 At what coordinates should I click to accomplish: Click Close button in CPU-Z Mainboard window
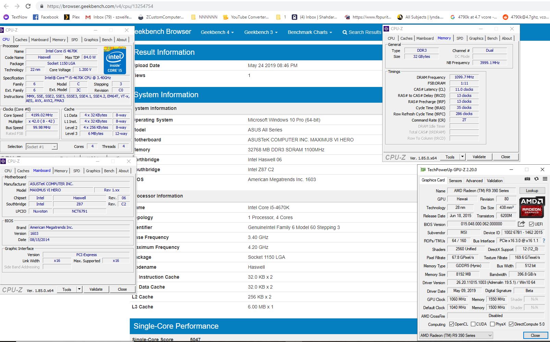pos(122,289)
